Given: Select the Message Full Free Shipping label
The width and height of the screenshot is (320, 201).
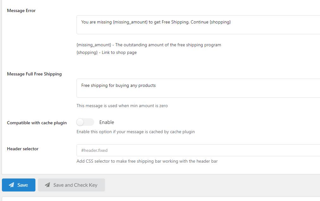Looking at the screenshot, I should click(x=34, y=74).
